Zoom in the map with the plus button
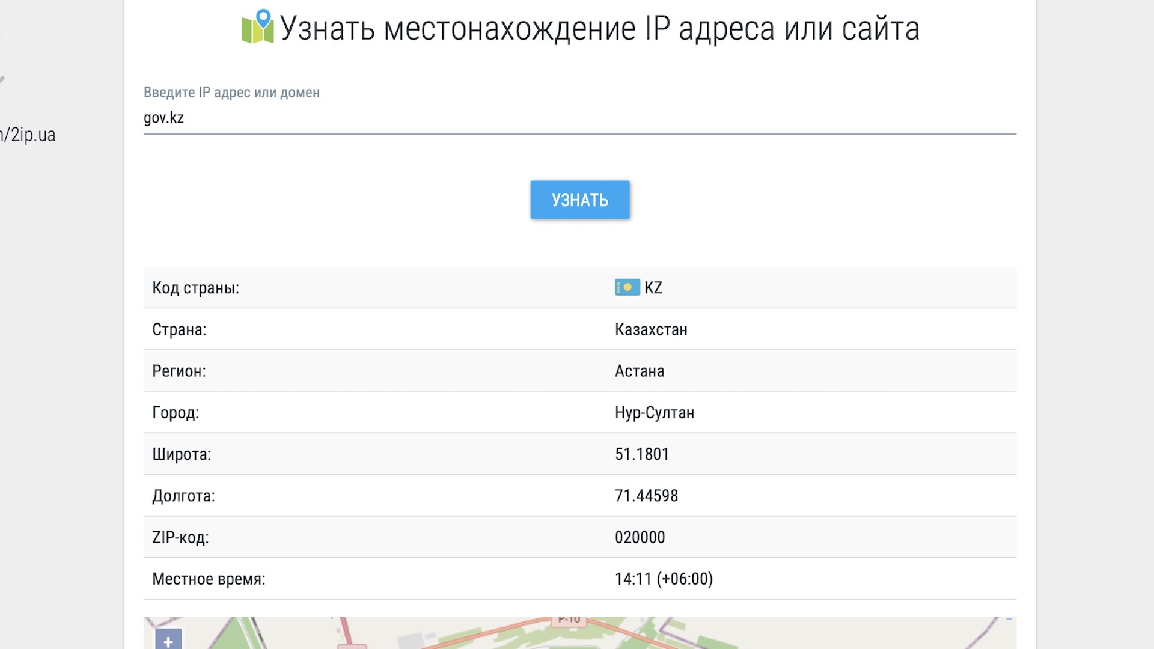 pos(168,641)
